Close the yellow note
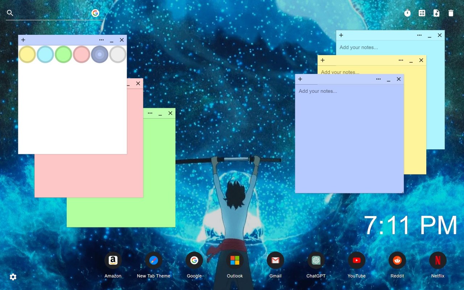 click(421, 60)
